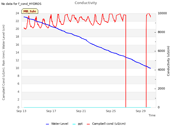Screen dimensions: 172x129
Task: Click the first red vertical conductivity drop line
Action: [x=126, y=61]
